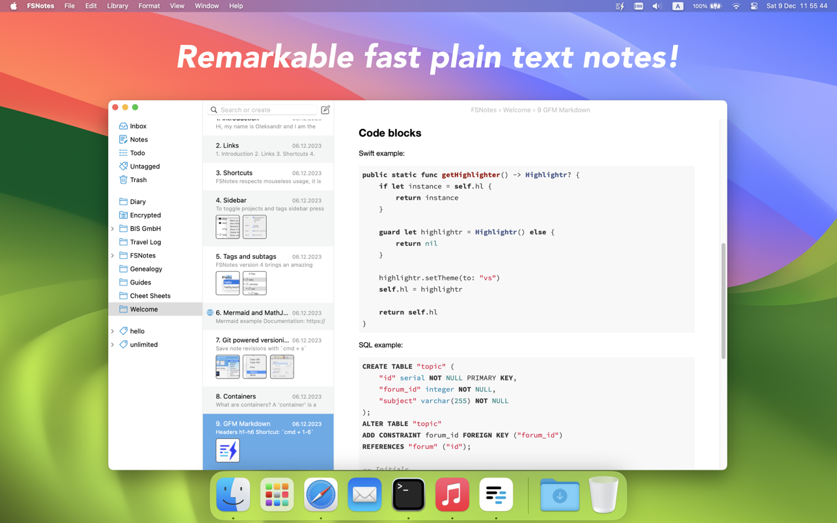Viewport: 837px width, 523px height.
Task: Open Control Center in menu bar
Action: click(x=754, y=6)
